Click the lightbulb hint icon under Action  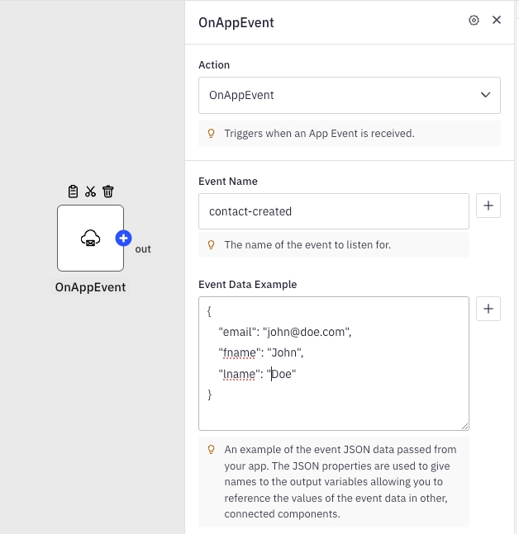(x=211, y=133)
